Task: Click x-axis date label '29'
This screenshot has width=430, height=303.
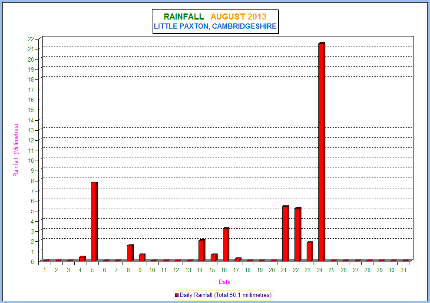Action: click(379, 270)
